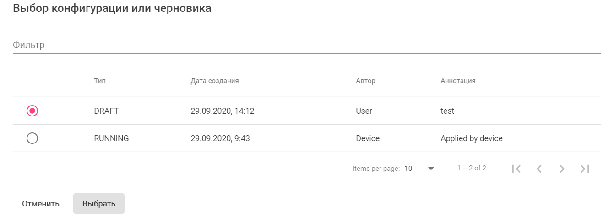Sort by the Аннотация column header
Screen dimensions: 614x217
(x=458, y=81)
